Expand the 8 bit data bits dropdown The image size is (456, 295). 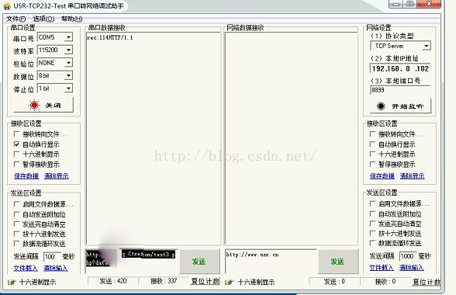(68, 76)
